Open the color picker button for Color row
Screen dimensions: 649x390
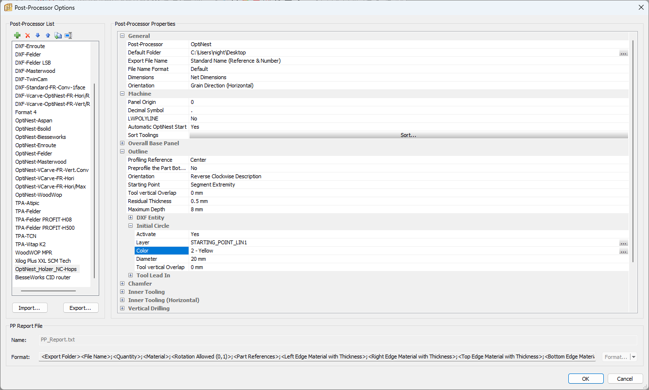[x=623, y=251]
